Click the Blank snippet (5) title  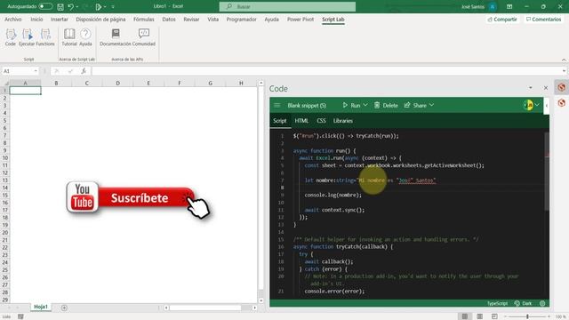307,106
